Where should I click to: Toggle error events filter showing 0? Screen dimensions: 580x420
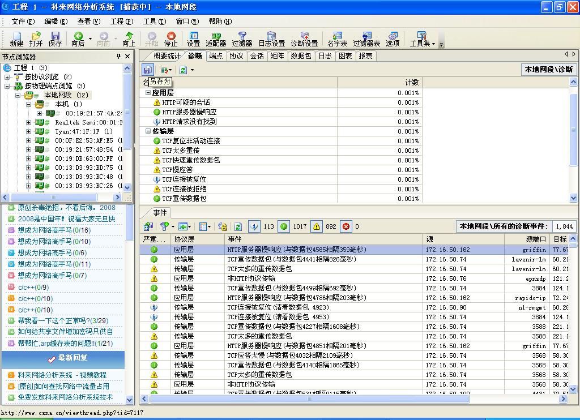(347, 226)
